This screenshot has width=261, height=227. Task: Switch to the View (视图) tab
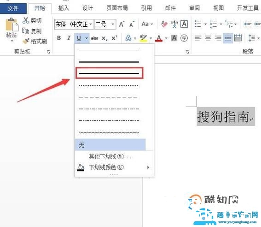pyautogui.click(x=218, y=8)
